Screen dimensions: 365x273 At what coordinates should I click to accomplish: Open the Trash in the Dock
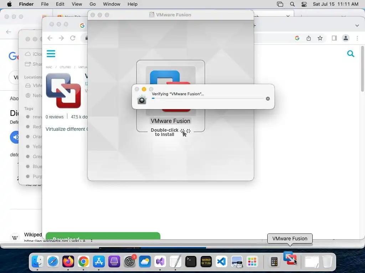tap(328, 262)
